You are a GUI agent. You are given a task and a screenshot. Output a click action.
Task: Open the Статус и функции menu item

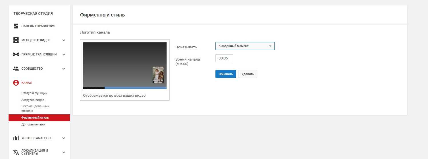coord(34,93)
